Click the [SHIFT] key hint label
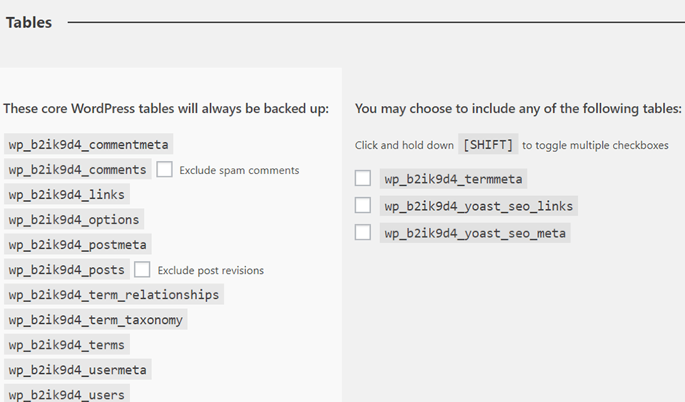Image resolution: width=685 pixels, height=402 pixels. point(488,145)
